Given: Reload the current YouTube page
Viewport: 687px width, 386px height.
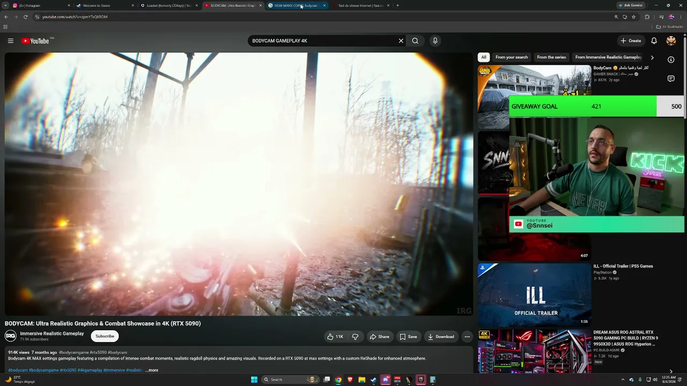Looking at the screenshot, I should 25,17.
